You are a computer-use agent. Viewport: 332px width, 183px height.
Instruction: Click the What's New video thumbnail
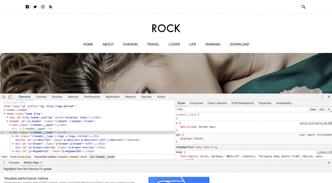(179, 180)
